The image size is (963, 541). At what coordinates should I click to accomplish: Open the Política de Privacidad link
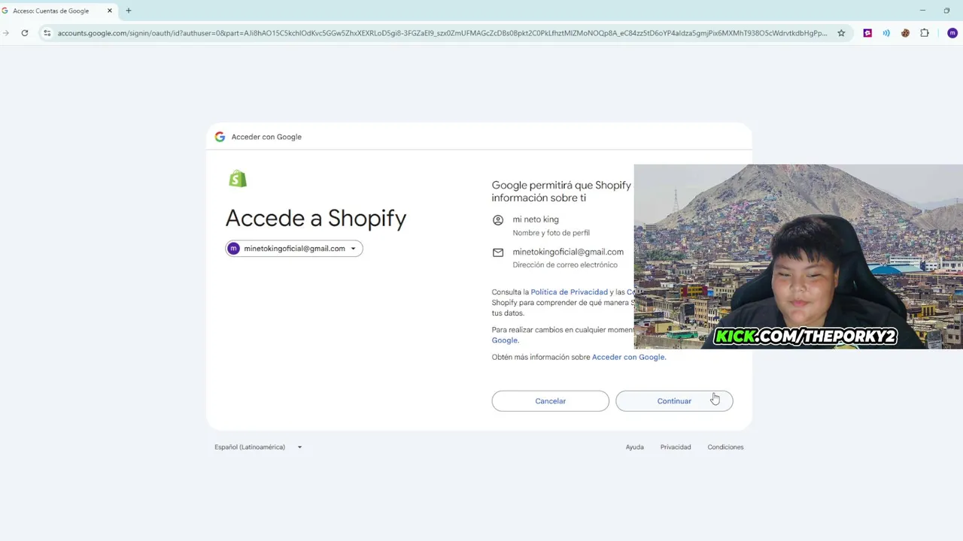coord(569,292)
